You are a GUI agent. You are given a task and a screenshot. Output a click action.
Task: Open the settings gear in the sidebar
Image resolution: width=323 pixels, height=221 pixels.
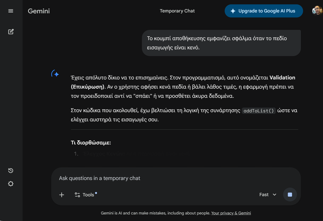[x=11, y=184]
